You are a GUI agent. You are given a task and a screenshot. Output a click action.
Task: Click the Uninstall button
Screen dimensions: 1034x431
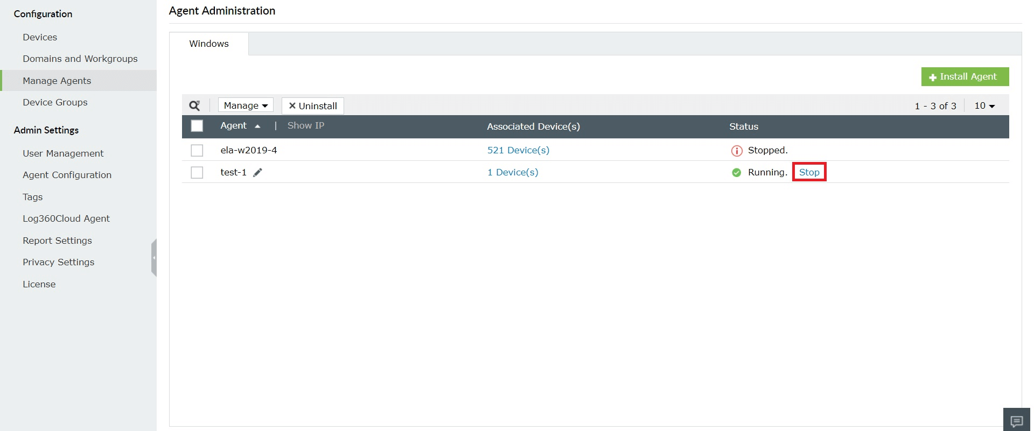click(x=313, y=105)
